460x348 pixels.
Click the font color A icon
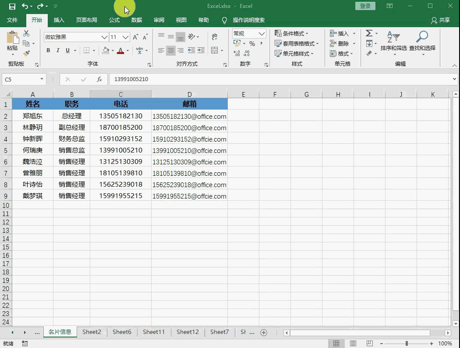(x=120, y=50)
